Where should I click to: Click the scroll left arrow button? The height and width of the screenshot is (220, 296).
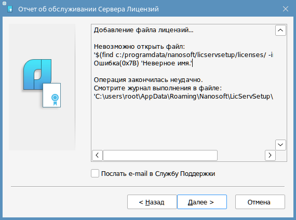tap(97, 155)
